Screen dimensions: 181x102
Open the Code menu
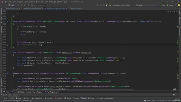tap(26, 2)
